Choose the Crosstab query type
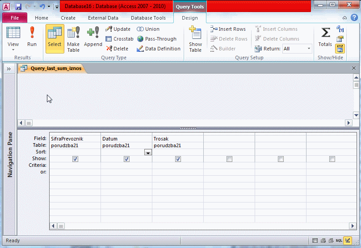Viewport: 361px width, 248px height. click(x=120, y=39)
